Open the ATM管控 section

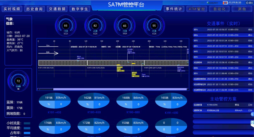tap(197, 9)
